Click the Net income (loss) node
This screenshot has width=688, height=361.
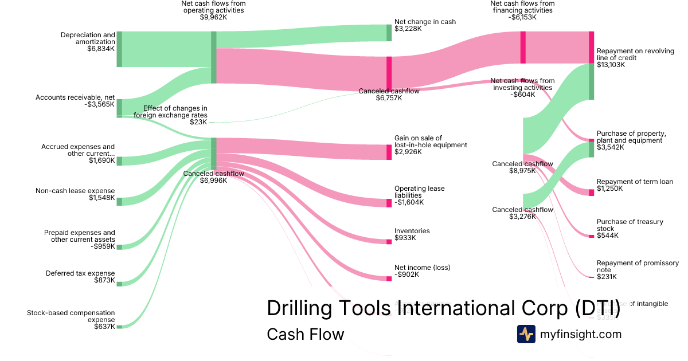(389, 278)
